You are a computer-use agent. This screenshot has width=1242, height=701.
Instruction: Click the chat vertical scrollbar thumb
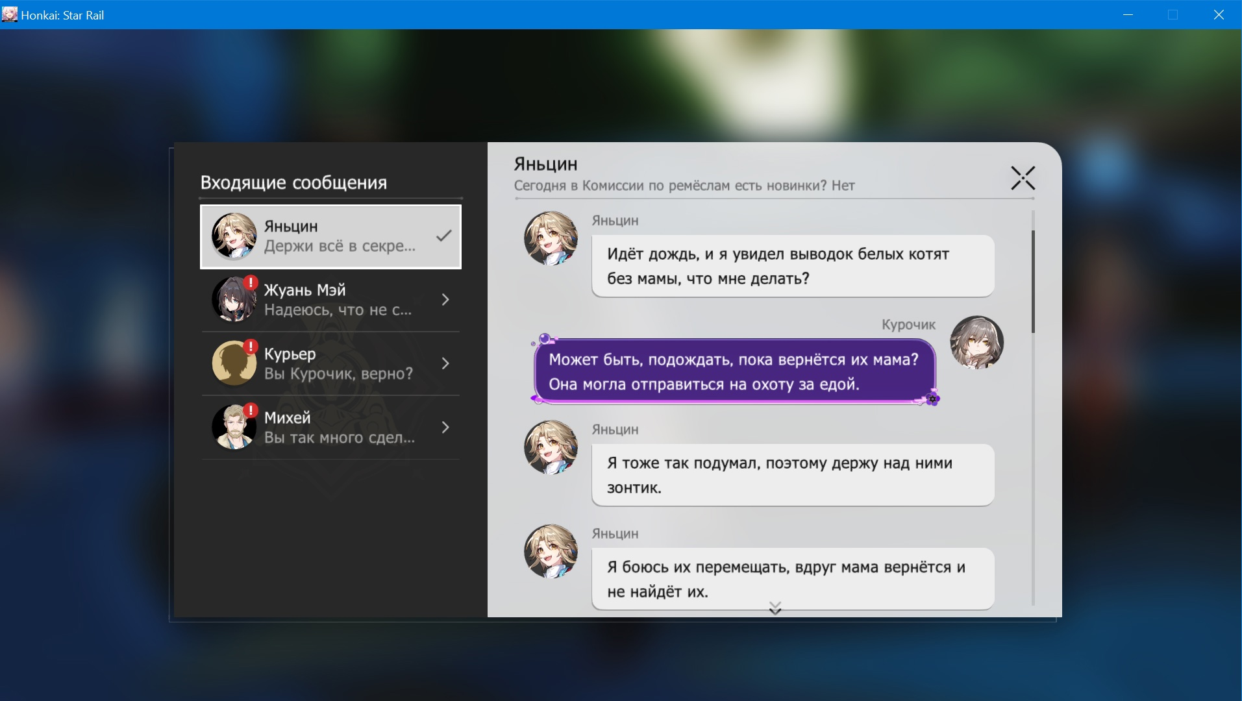tap(1032, 282)
